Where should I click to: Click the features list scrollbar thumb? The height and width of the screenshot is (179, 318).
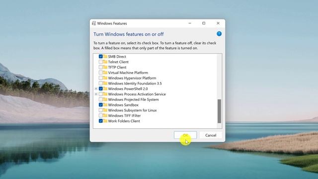pyautogui.click(x=219, y=111)
